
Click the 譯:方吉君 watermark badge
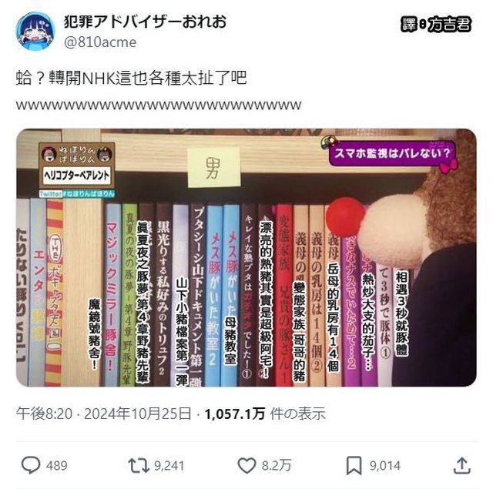click(x=436, y=24)
